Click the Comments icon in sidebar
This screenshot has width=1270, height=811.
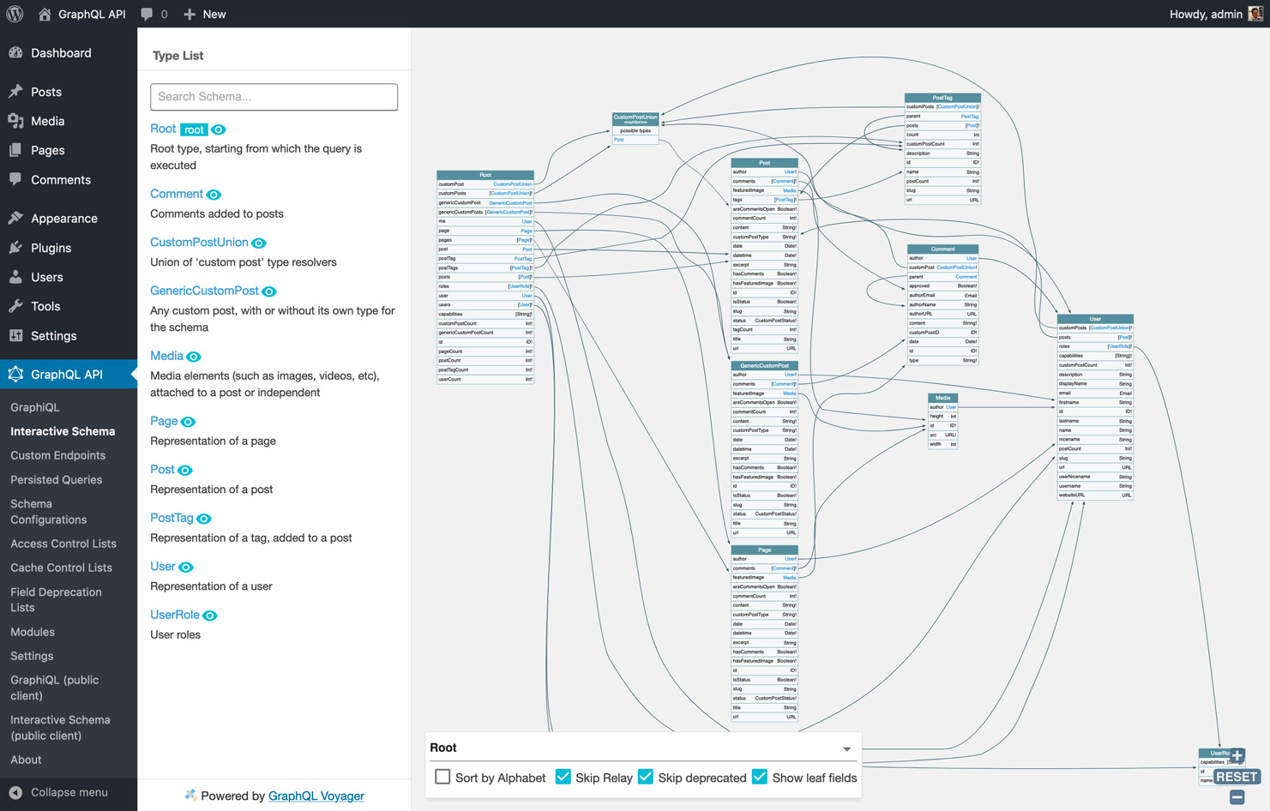pos(15,179)
